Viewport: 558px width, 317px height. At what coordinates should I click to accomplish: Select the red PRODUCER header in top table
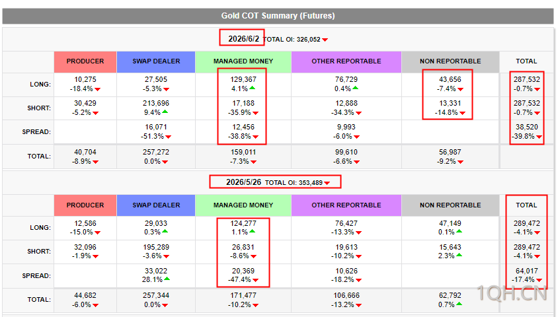point(85,62)
